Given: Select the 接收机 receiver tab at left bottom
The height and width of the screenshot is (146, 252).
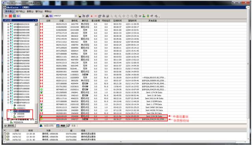Looking at the screenshot, I should pos(9,126).
